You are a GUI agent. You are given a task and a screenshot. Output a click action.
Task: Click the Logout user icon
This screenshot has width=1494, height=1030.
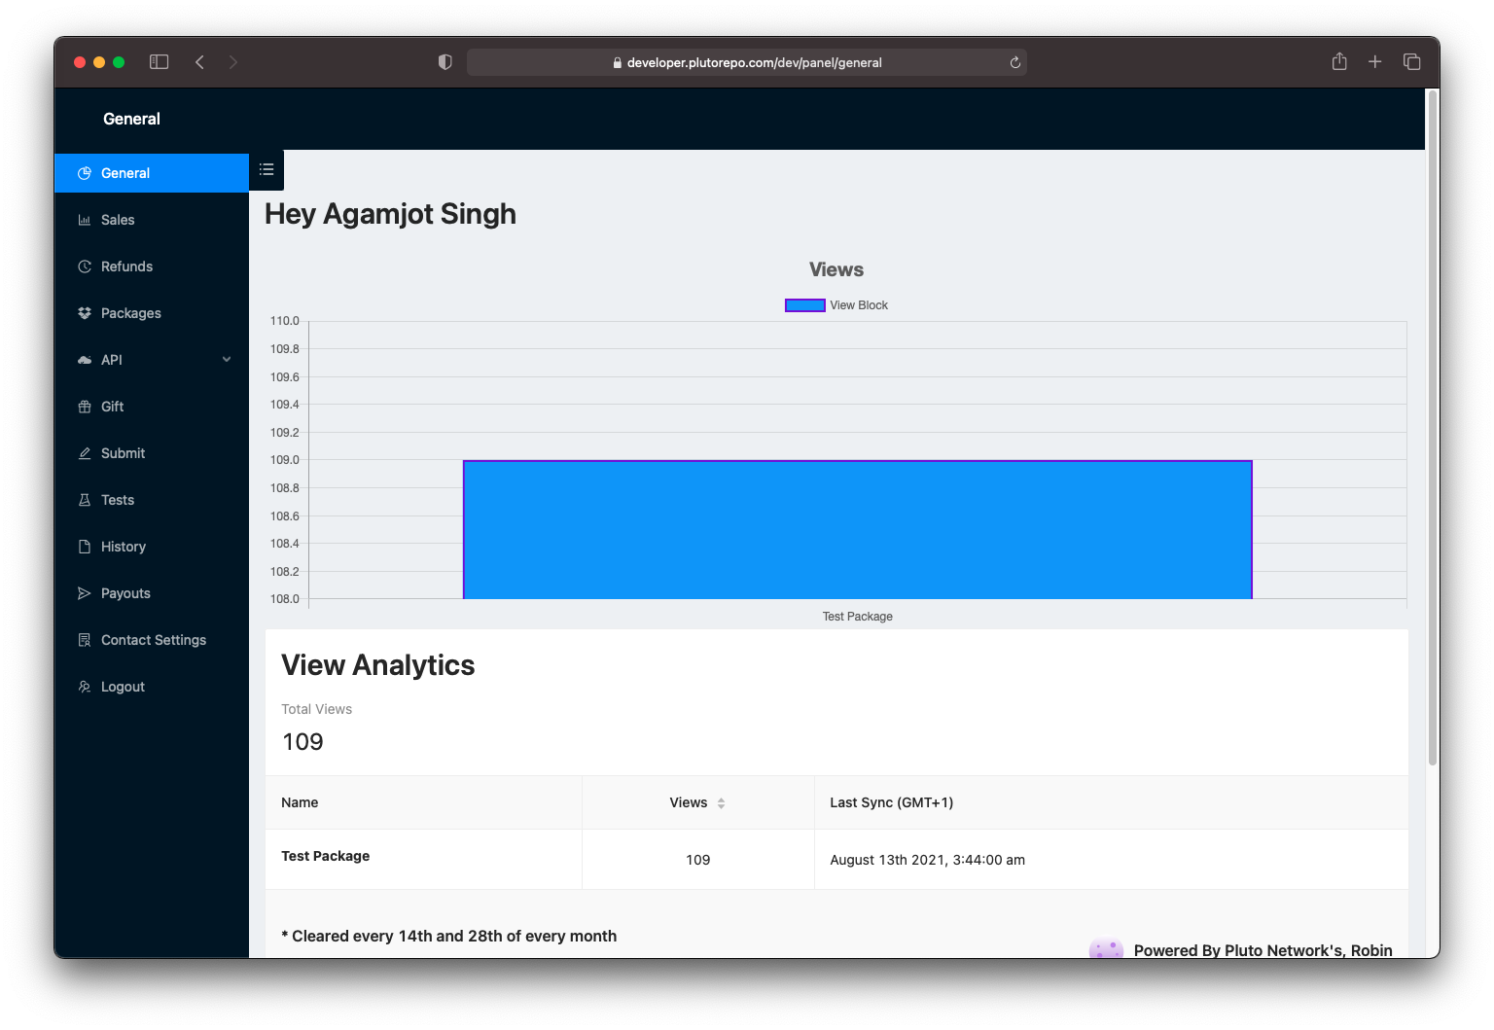click(85, 687)
